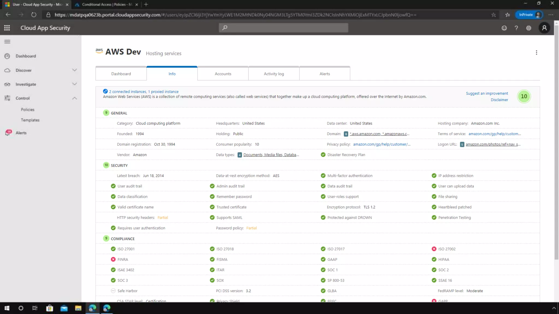Select the Info tab
The height and width of the screenshot is (314, 559).
(172, 74)
